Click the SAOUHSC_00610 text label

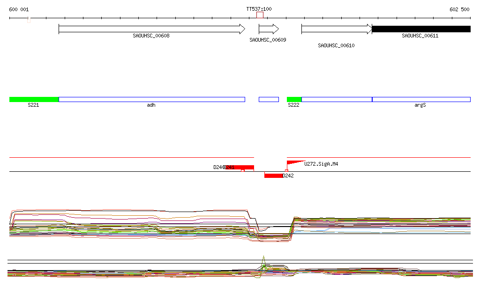(336, 46)
